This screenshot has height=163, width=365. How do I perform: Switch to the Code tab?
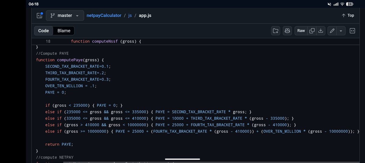(43, 31)
